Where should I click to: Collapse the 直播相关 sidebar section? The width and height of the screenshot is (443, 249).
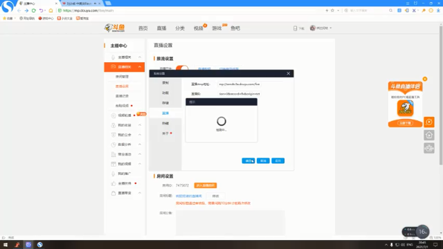pyautogui.click(x=140, y=67)
